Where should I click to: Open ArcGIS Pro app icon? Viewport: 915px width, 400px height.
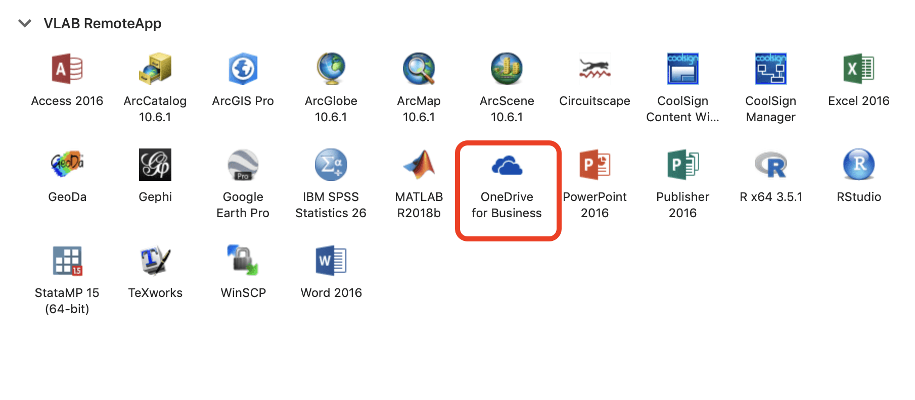click(x=243, y=69)
